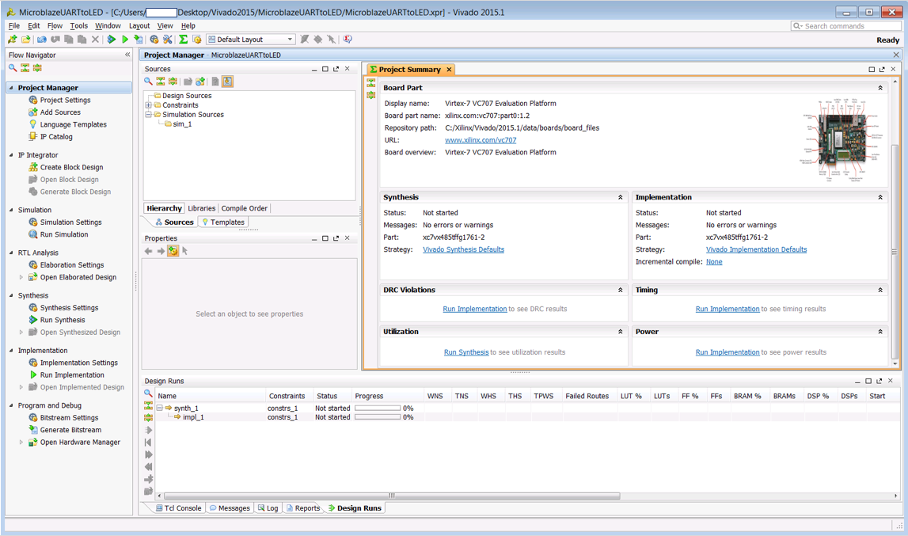Click the synth_1 progress bar
908x536 pixels.
pyautogui.click(x=378, y=408)
